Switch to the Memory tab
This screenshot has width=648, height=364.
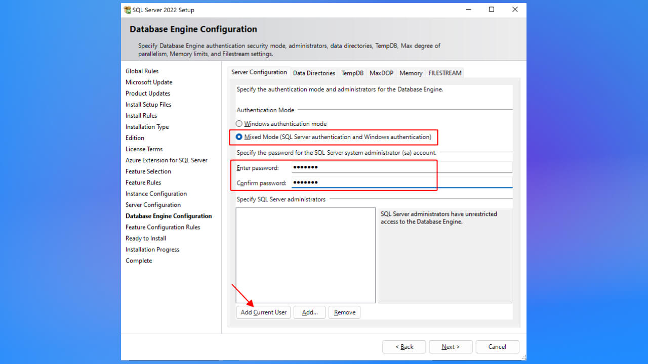click(411, 73)
